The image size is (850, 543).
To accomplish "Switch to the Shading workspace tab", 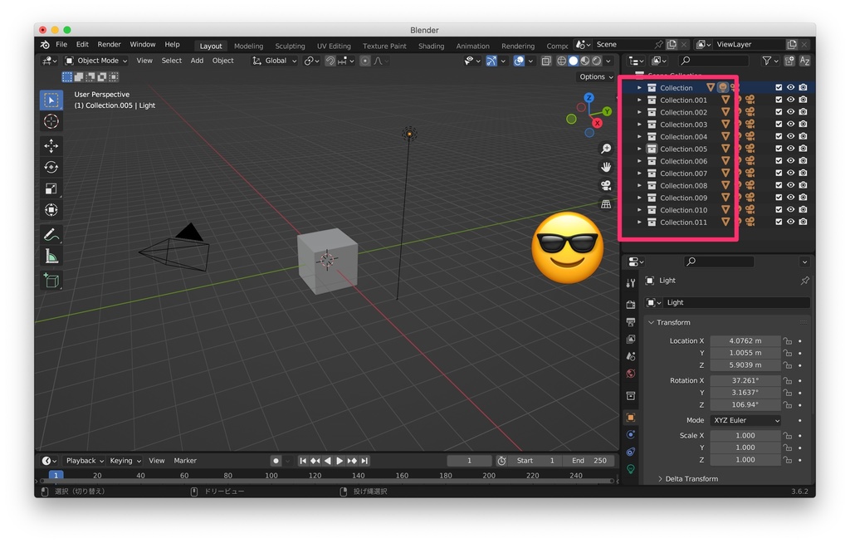I will pyautogui.click(x=431, y=46).
